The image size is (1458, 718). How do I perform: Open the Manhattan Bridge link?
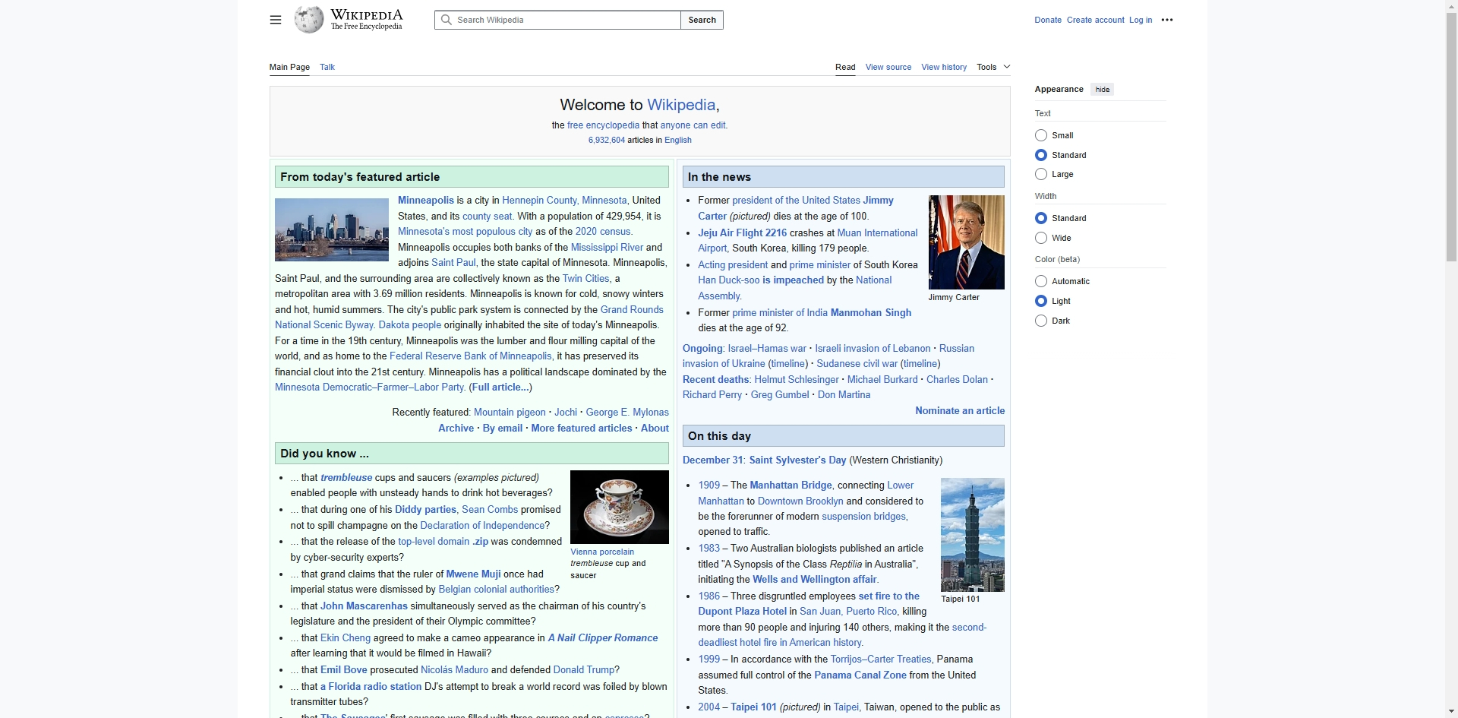791,486
